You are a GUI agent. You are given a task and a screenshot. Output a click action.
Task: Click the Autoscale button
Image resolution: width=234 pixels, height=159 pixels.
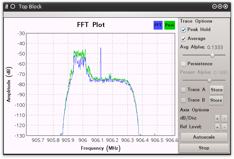[x=204, y=137]
